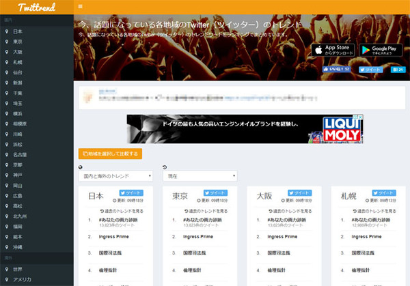The height and width of the screenshot is (286, 410).
Task: Click the pin icon beside 横浜
Action: (7, 113)
